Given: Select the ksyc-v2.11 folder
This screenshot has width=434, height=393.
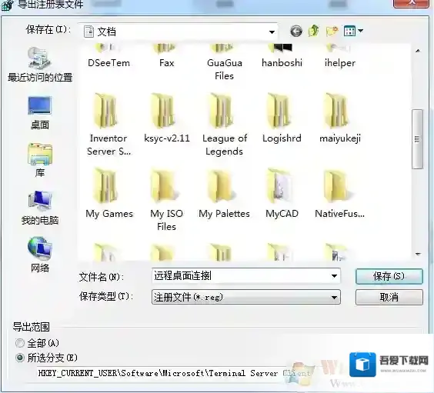Looking at the screenshot, I should (x=167, y=118).
